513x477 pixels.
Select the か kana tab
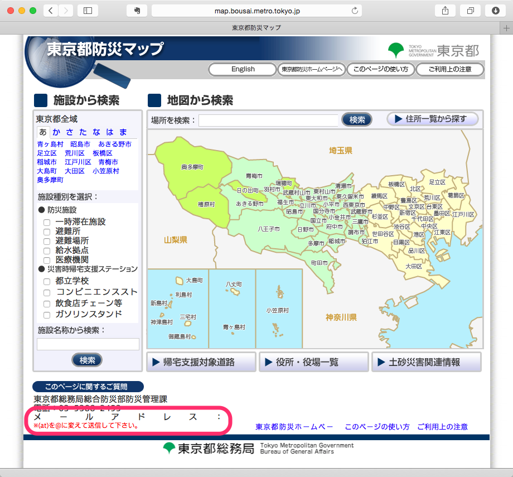click(56, 132)
